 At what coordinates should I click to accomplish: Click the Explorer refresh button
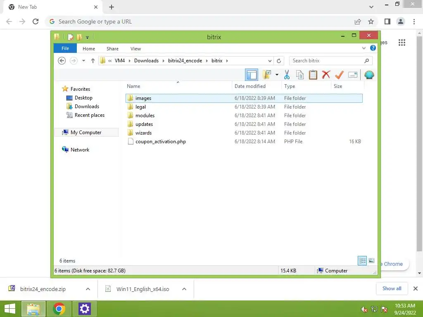click(x=279, y=61)
